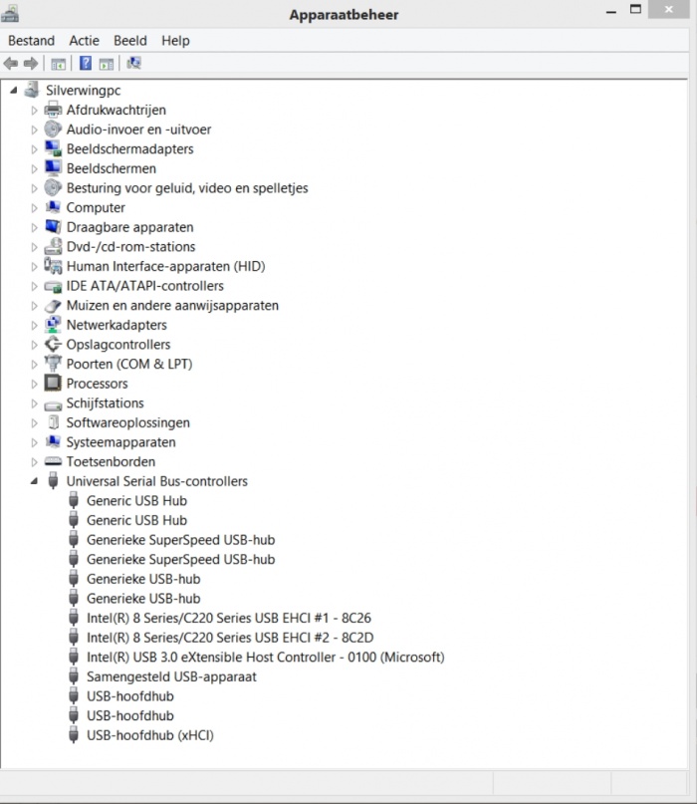Open the Beeld menu

click(x=130, y=41)
